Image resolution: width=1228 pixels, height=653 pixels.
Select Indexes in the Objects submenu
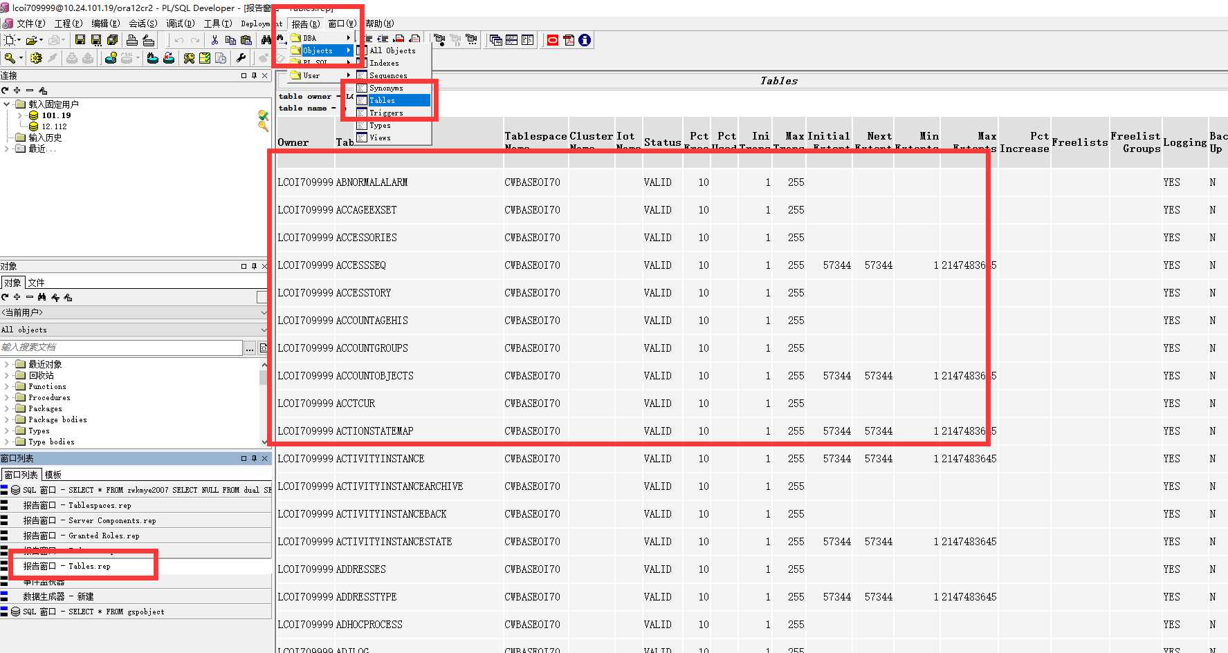(x=393, y=63)
